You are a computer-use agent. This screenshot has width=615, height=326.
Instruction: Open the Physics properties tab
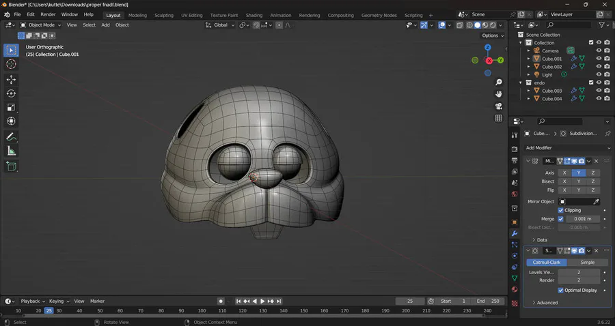[x=515, y=256]
